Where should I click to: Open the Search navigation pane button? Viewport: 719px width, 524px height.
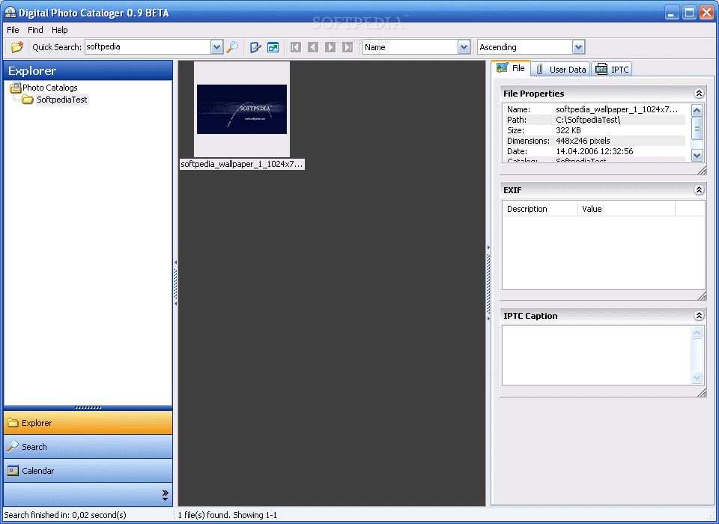point(88,447)
